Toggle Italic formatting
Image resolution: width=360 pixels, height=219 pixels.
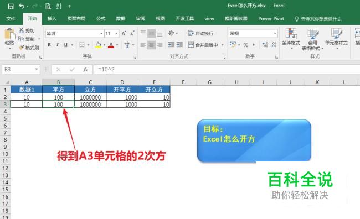point(58,45)
